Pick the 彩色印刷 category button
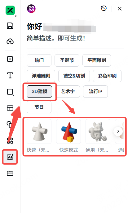Image resolution: width=128 pixels, height=213 pixels. click(x=107, y=76)
